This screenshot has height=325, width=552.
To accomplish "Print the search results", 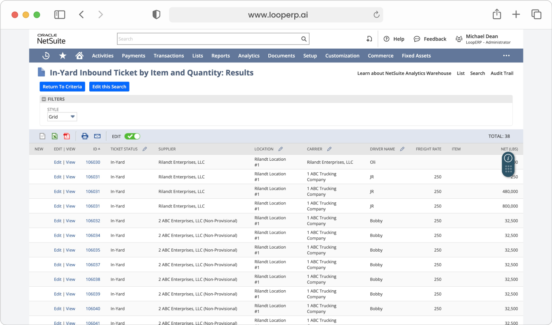I will 85,136.
